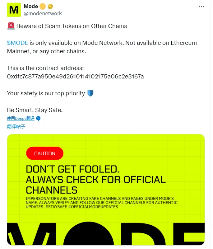Open the more options ellipsis menu
Viewport: 213px width, 249px height.
[201, 7]
